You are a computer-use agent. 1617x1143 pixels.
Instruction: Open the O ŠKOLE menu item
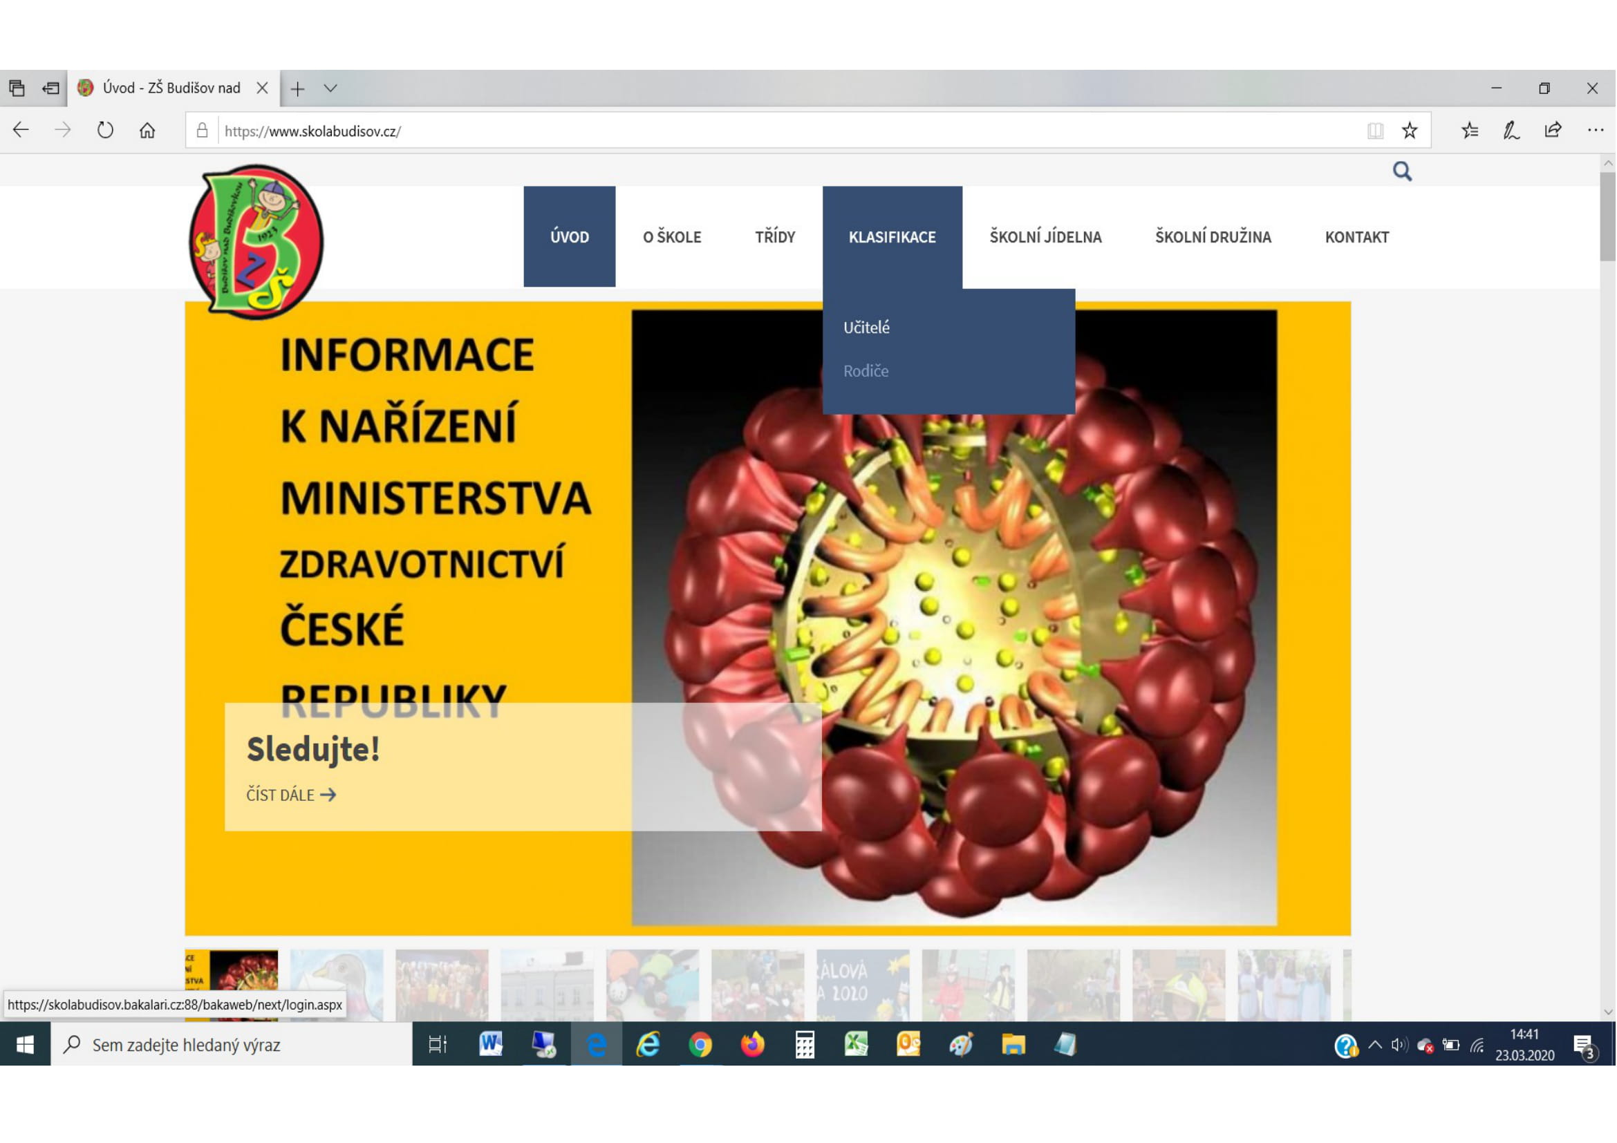(x=672, y=237)
